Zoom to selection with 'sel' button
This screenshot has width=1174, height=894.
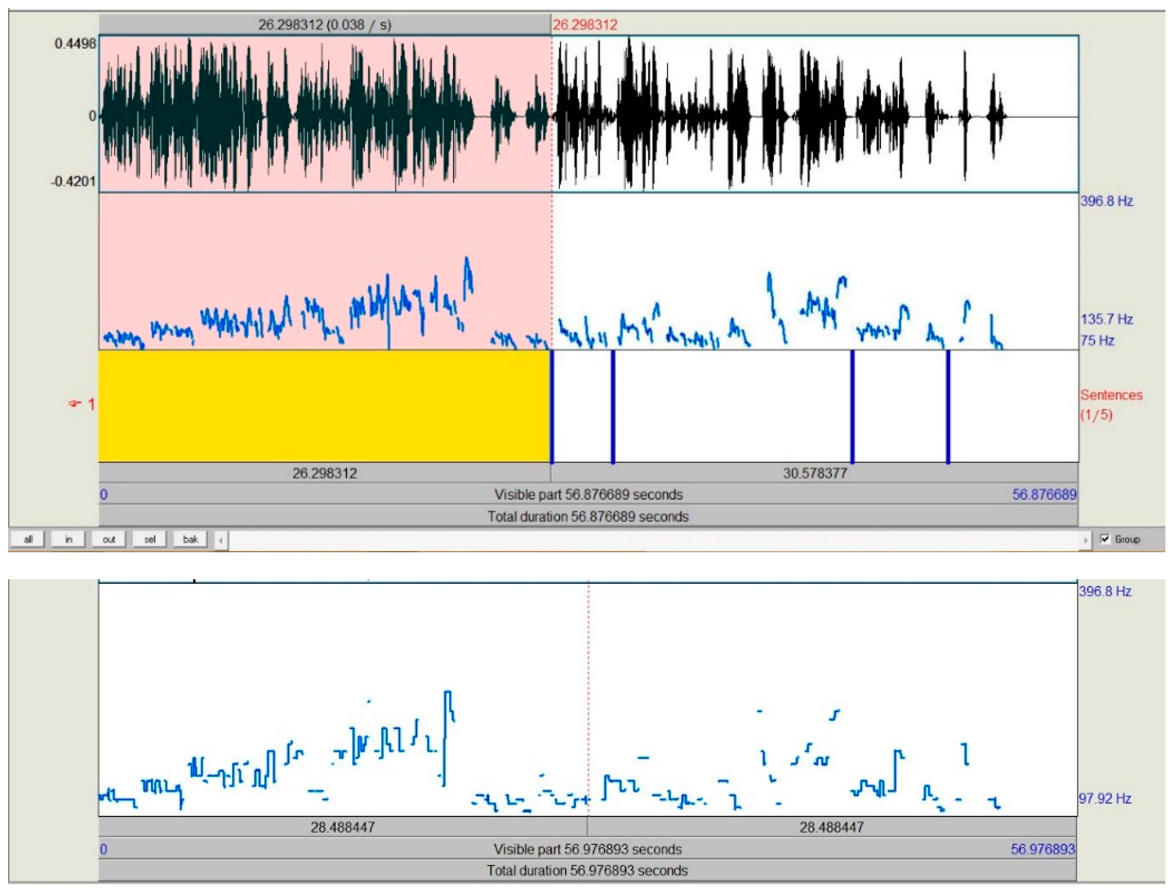(150, 539)
